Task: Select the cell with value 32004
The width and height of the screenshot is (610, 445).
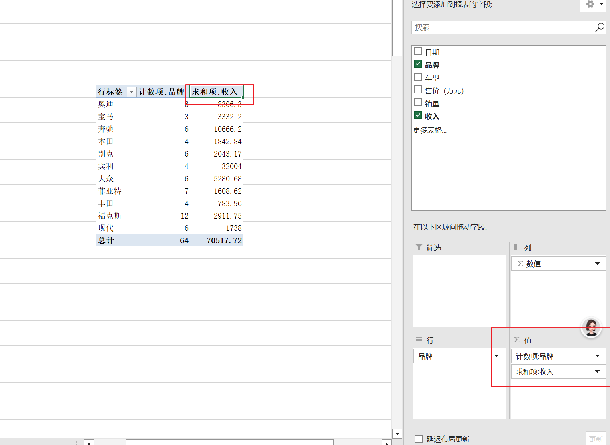Action: (x=216, y=166)
